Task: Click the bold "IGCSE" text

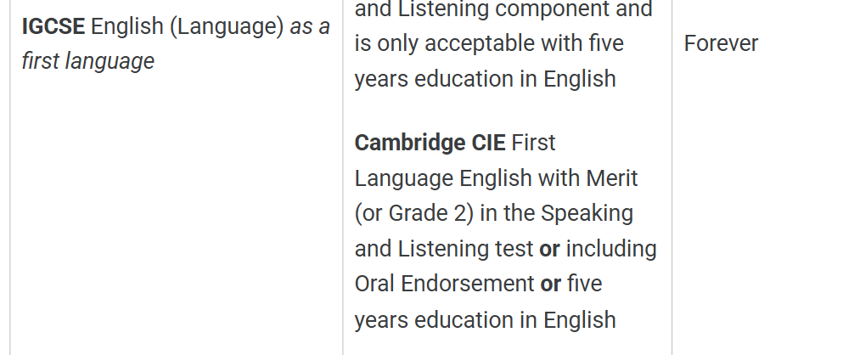Action: coord(53,26)
